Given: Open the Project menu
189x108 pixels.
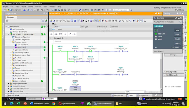Looking at the screenshot, I should point(6,7).
